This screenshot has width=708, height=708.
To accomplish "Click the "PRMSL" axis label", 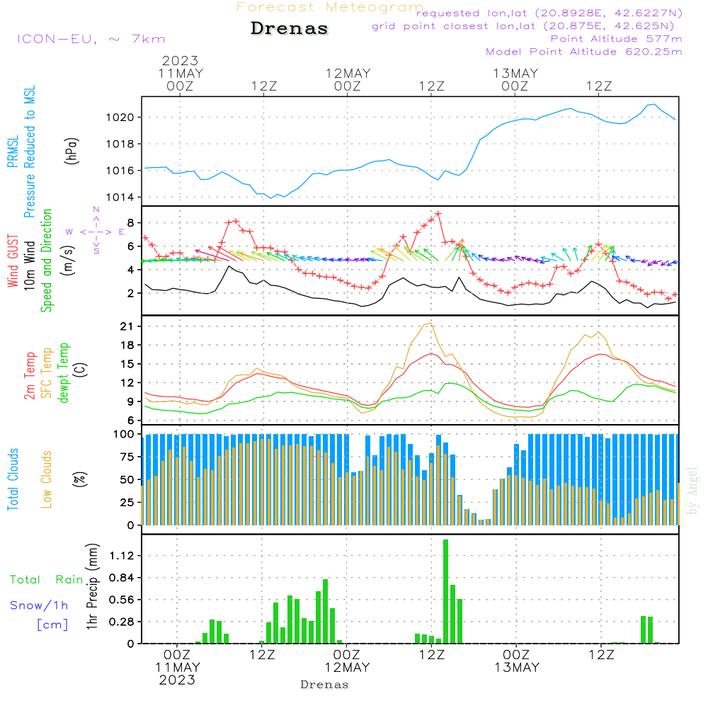I will [x=13, y=152].
